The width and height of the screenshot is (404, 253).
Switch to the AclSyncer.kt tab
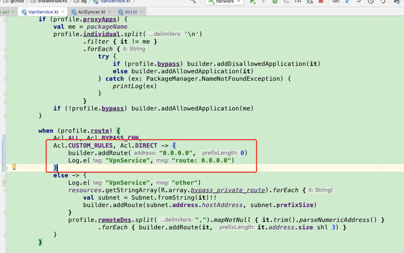(x=92, y=12)
